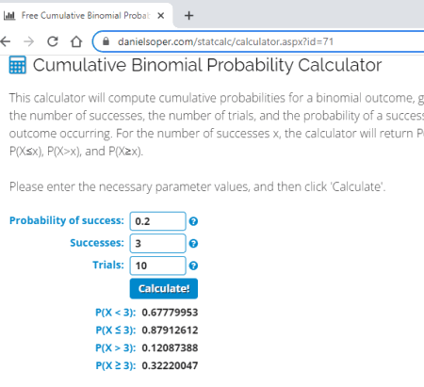
Task: Click the blue calculator logo icon
Action: click(x=18, y=65)
